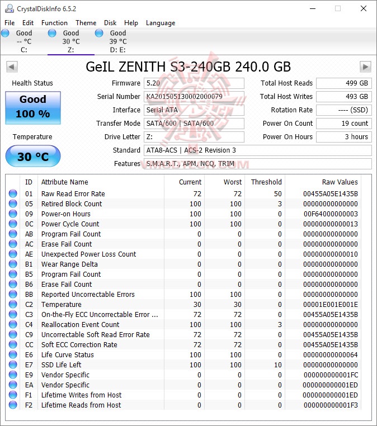Click the status orb in row EA

pos(13,385)
